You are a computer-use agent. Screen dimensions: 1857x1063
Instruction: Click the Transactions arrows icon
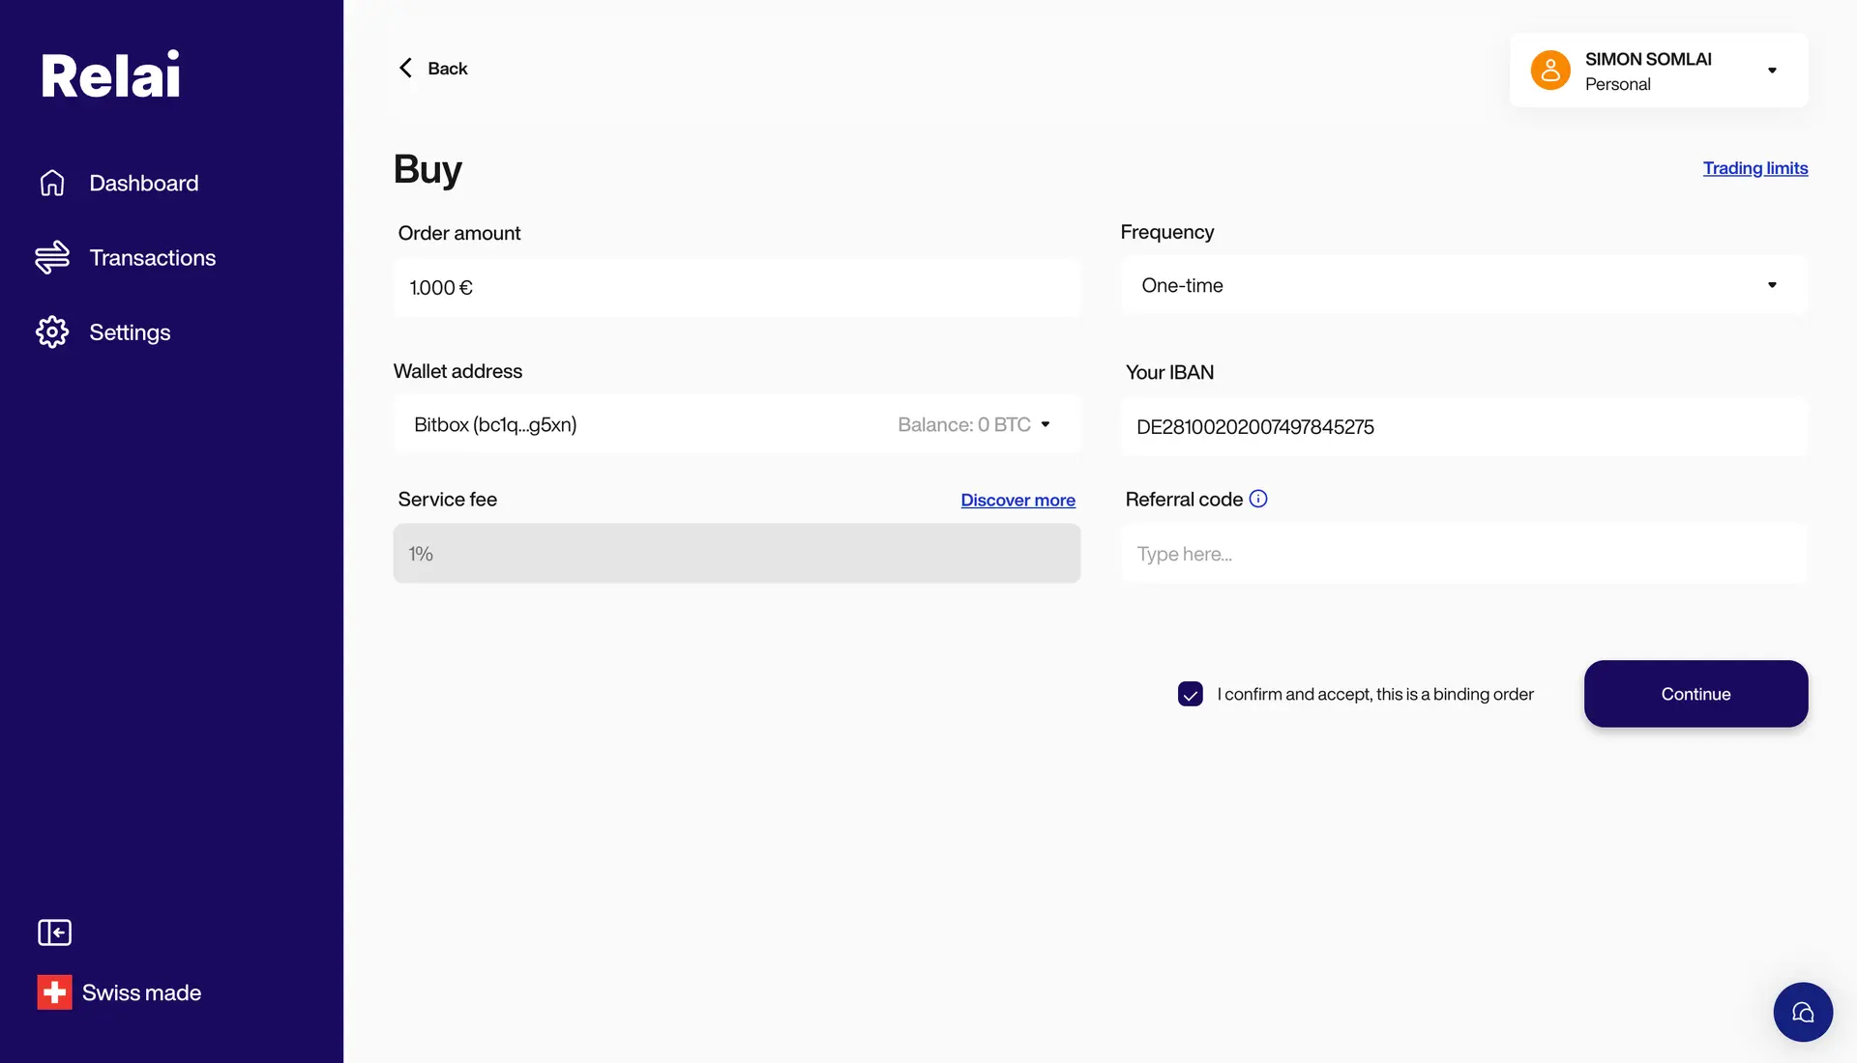click(x=52, y=257)
